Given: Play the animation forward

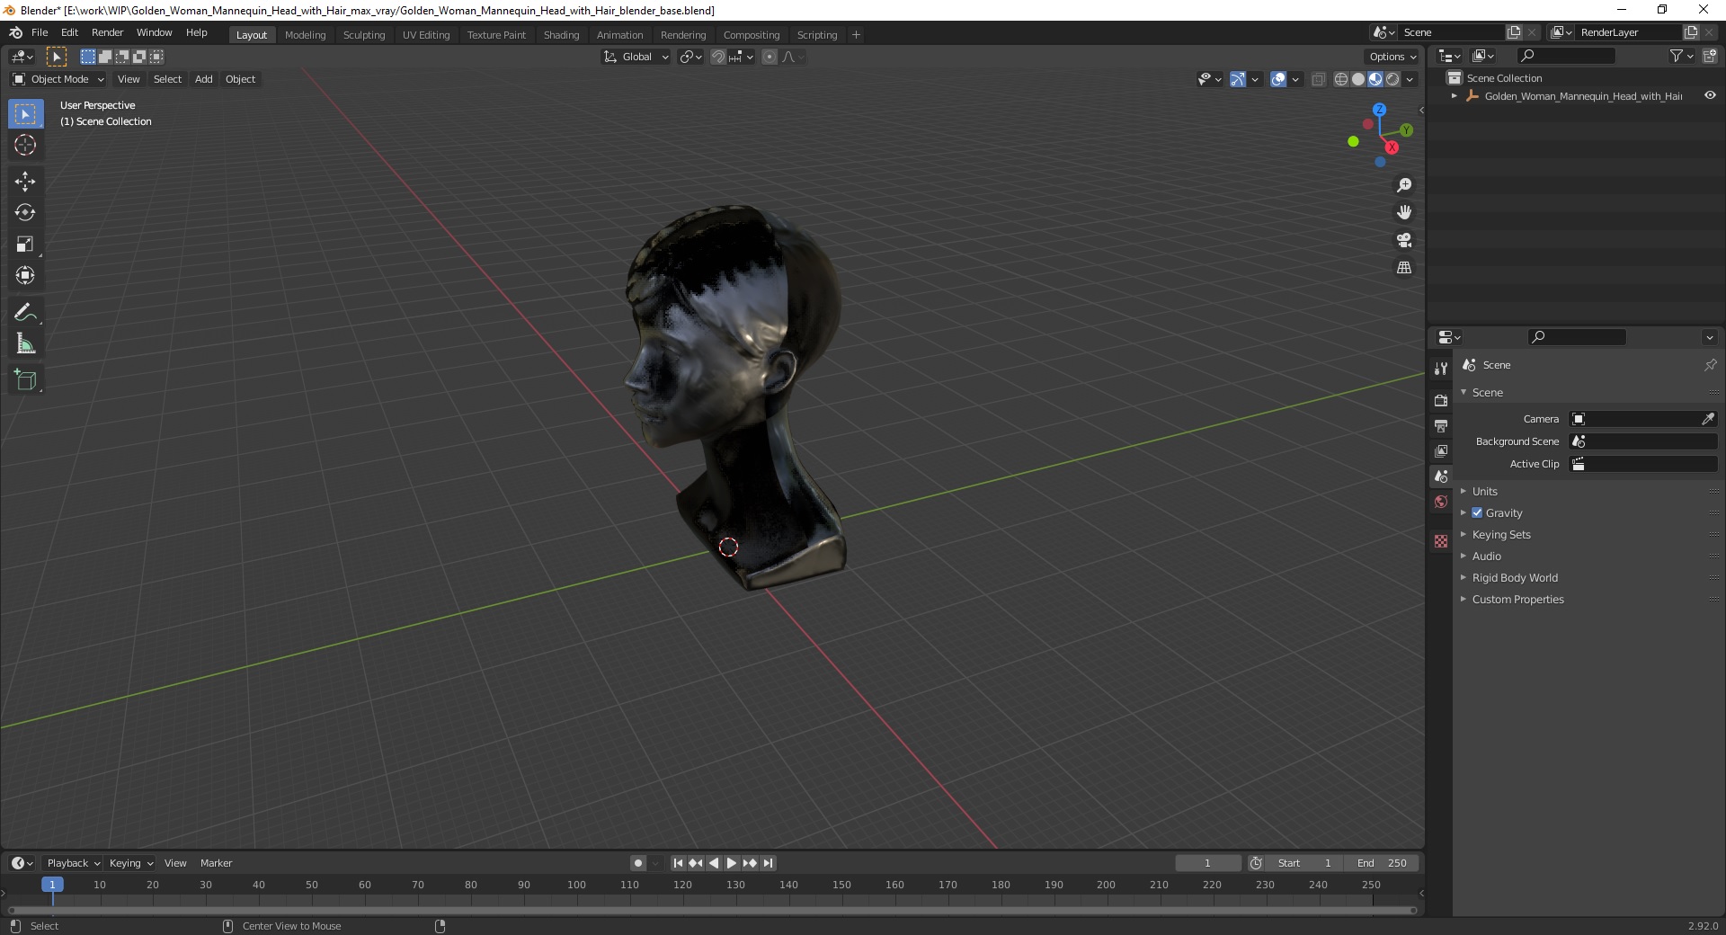Looking at the screenshot, I should 732,863.
